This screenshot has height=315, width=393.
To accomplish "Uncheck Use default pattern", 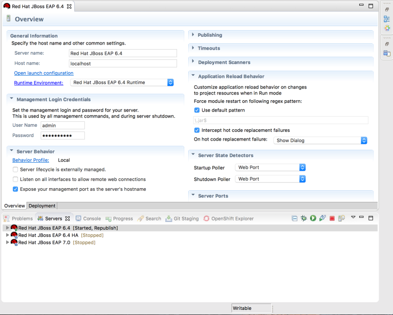I will click(197, 110).
